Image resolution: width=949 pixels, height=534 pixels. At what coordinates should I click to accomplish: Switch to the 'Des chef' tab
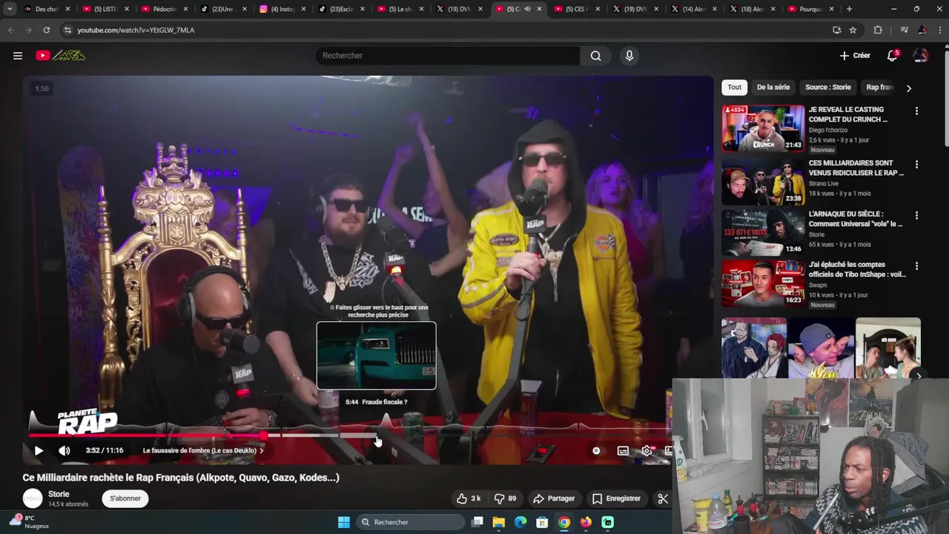(x=46, y=9)
